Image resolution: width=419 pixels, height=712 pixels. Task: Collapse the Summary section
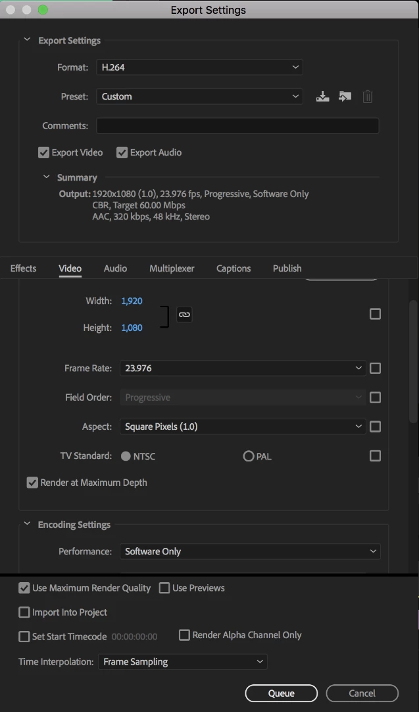point(47,177)
